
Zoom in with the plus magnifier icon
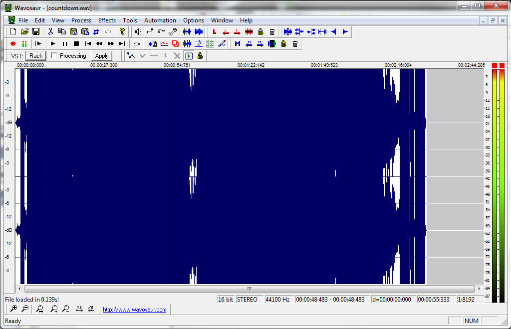click(x=13, y=309)
